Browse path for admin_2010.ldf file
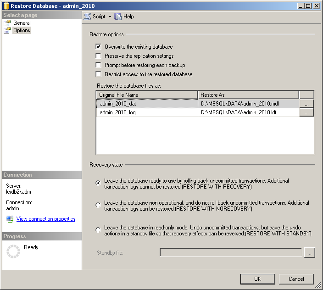Viewport: 323px width, 290px height. click(x=306, y=112)
